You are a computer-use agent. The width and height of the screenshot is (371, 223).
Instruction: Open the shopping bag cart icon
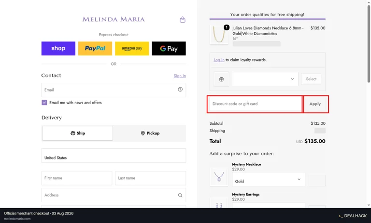coord(183,20)
